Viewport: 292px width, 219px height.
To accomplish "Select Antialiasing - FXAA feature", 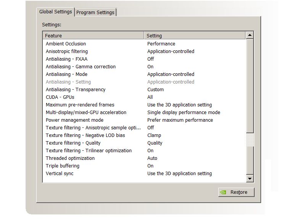I will 66,59.
